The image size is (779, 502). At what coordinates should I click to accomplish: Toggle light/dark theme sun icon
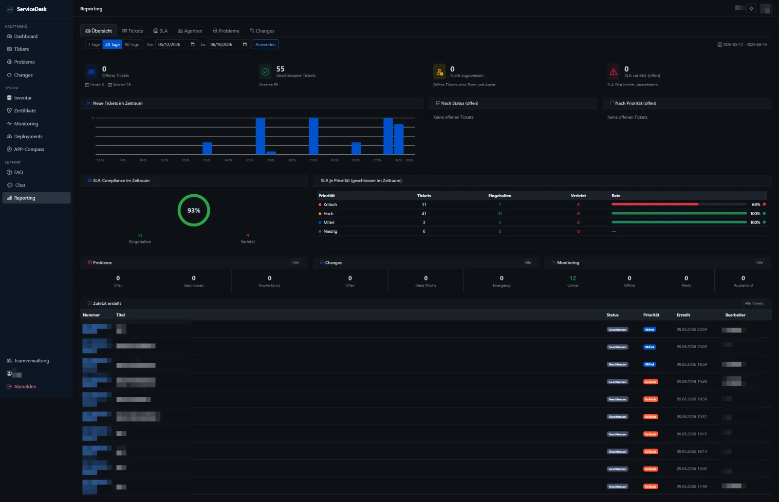(x=751, y=8)
